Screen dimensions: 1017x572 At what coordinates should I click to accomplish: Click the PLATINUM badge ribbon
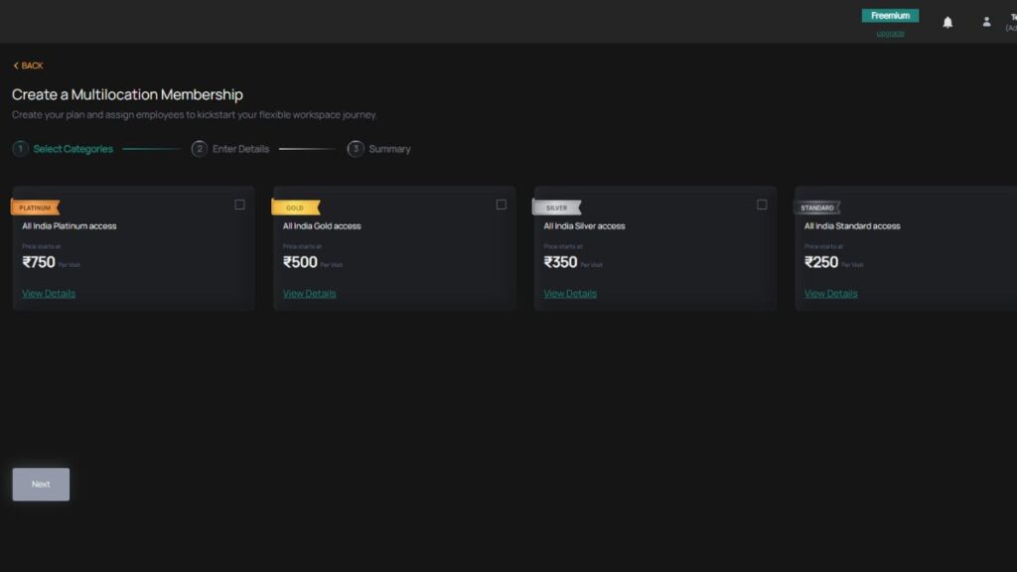pos(36,208)
